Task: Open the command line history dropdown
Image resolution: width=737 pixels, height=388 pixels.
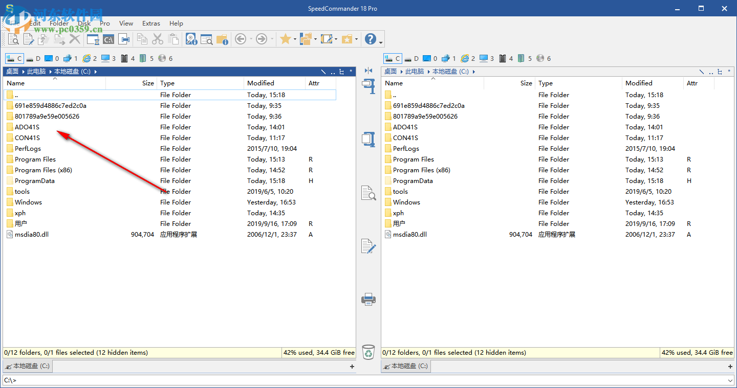Action: (729, 380)
